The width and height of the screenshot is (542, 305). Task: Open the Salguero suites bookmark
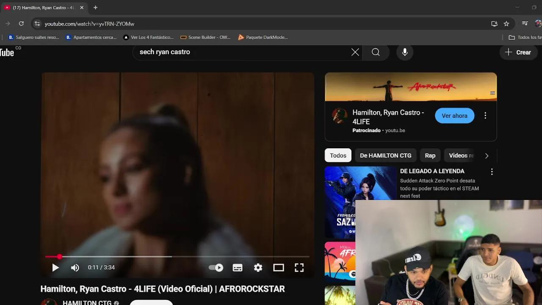(x=33, y=37)
